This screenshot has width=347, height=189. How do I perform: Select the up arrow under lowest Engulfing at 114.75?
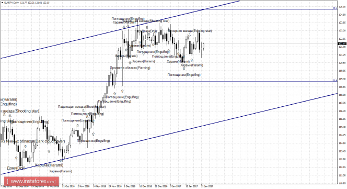(93, 134)
